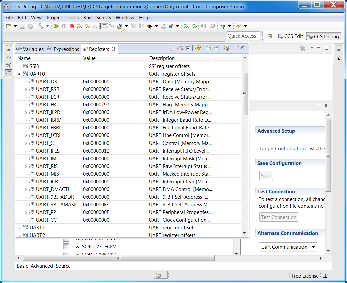The image size is (347, 283).
Task: Click the Target Configuration link
Action: 282,149
